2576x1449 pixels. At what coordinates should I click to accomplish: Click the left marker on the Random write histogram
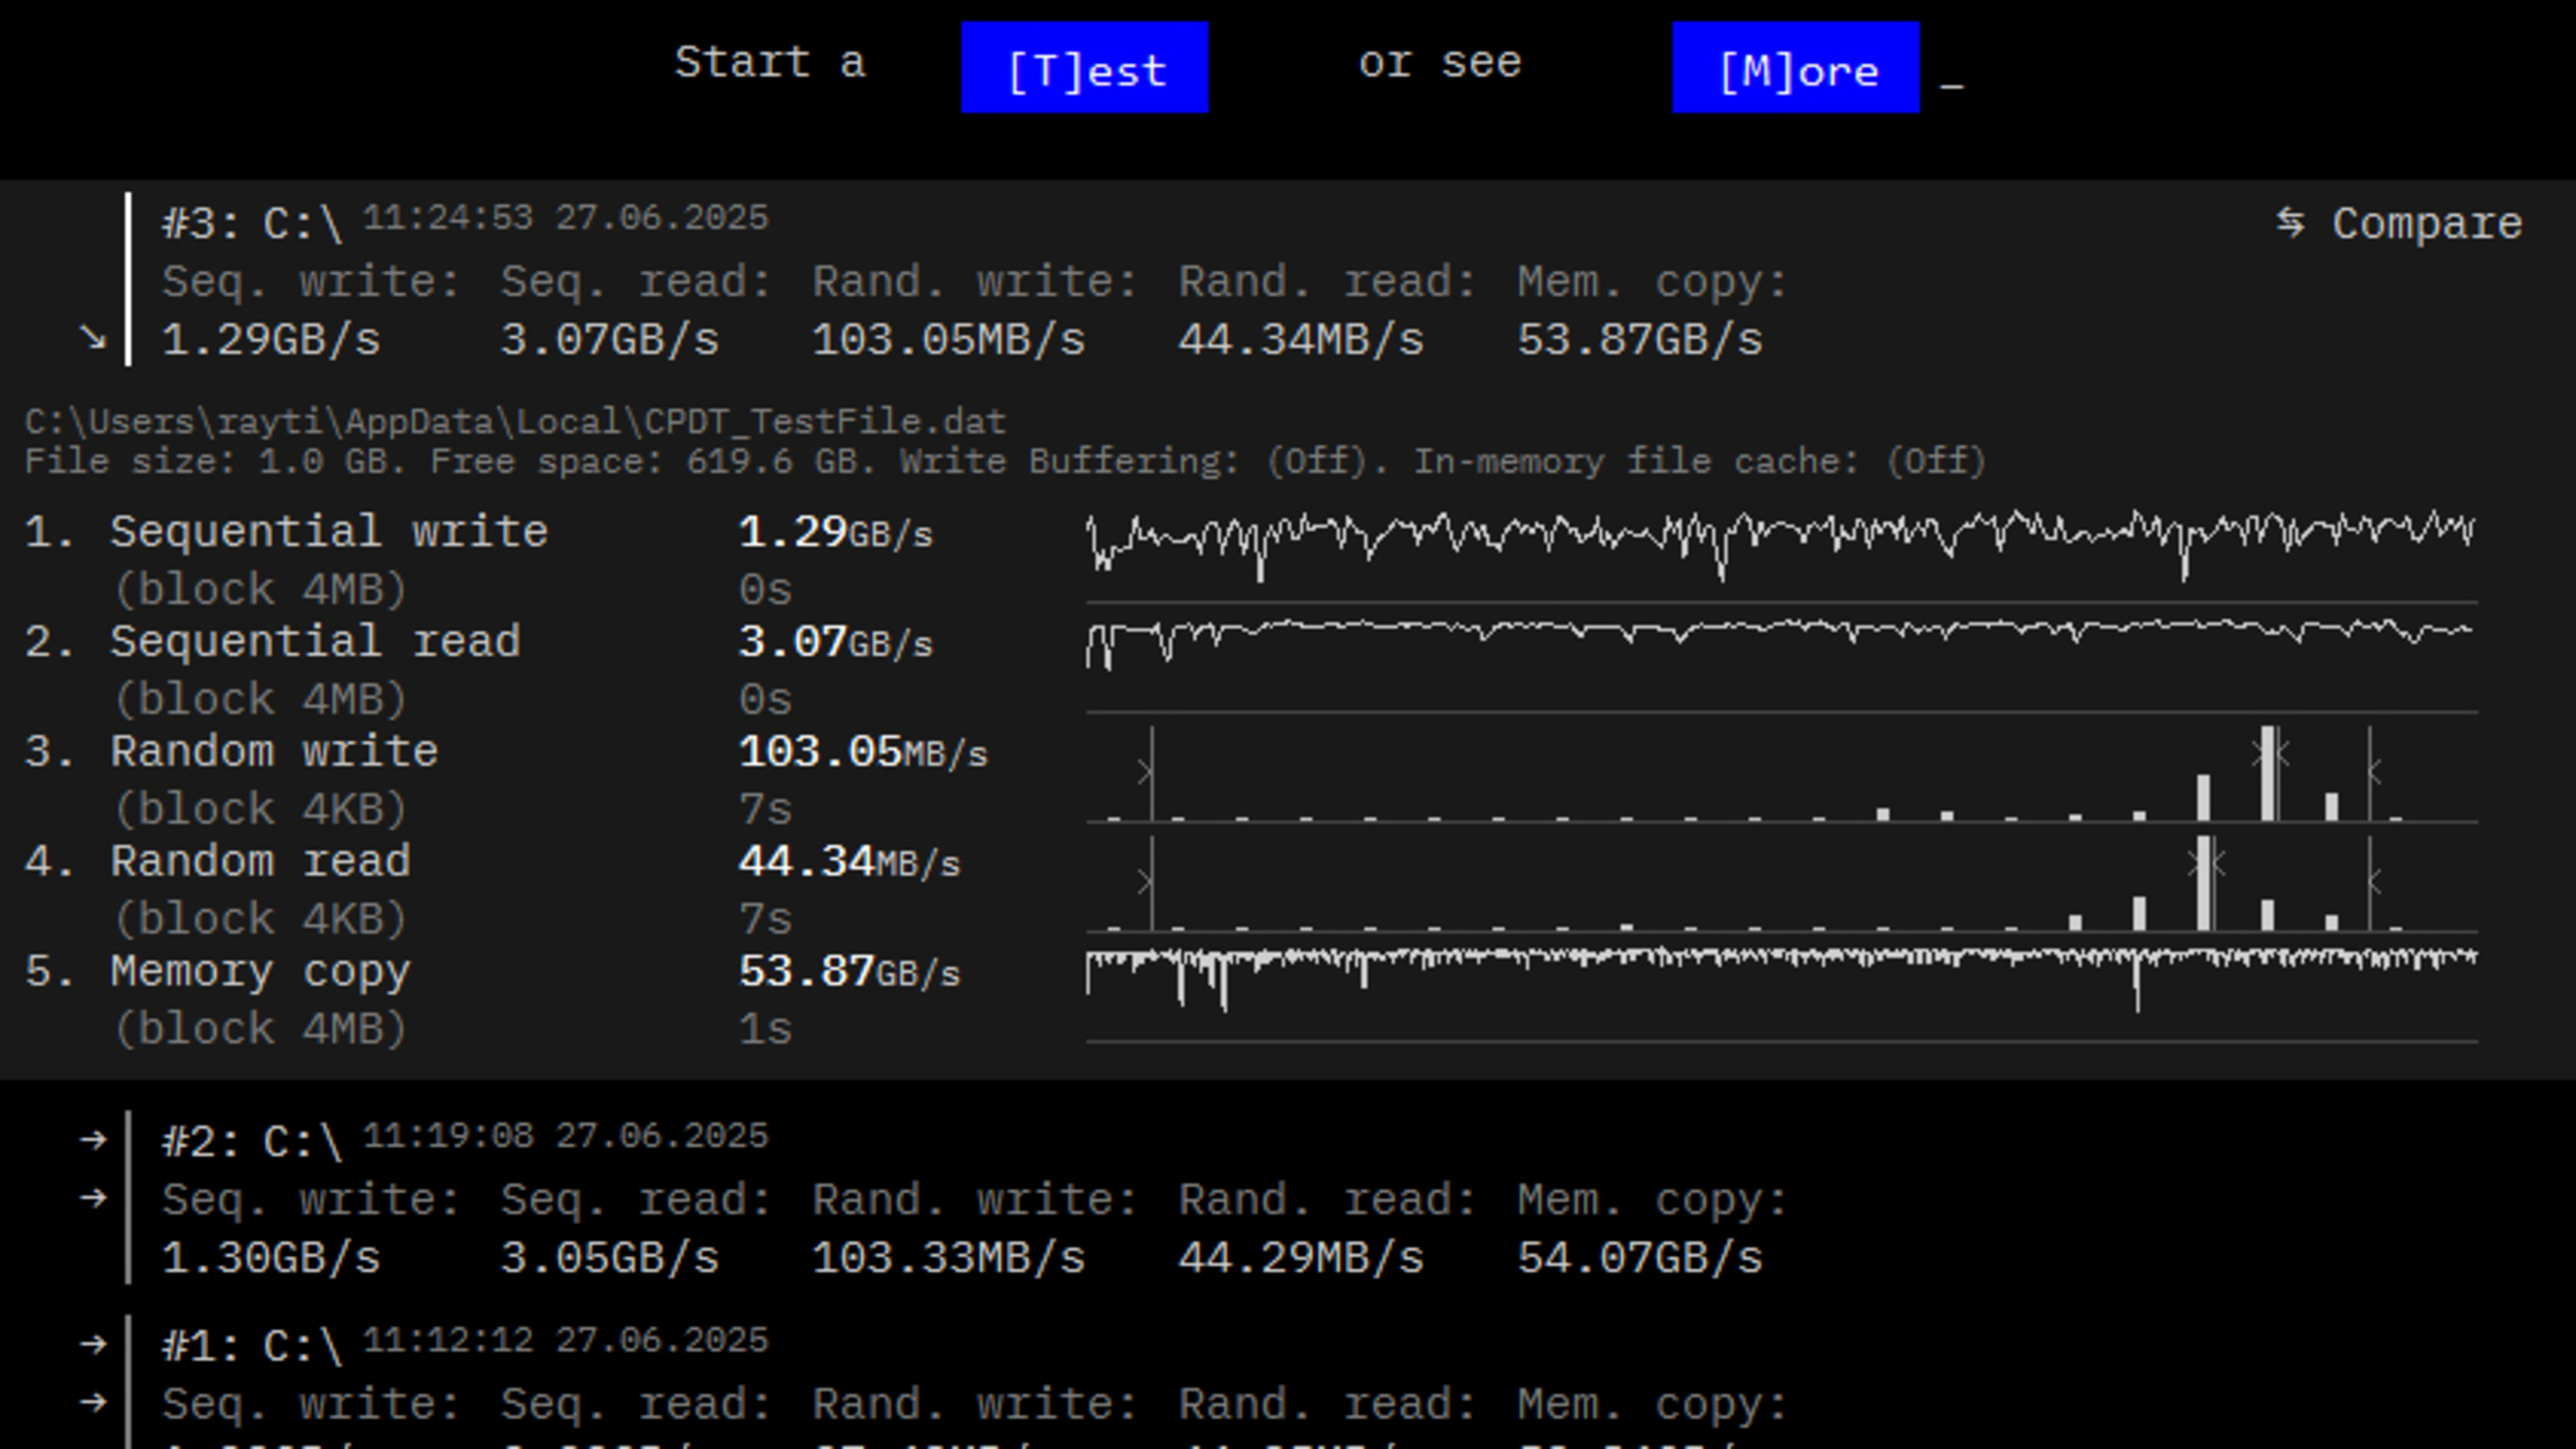point(1148,772)
